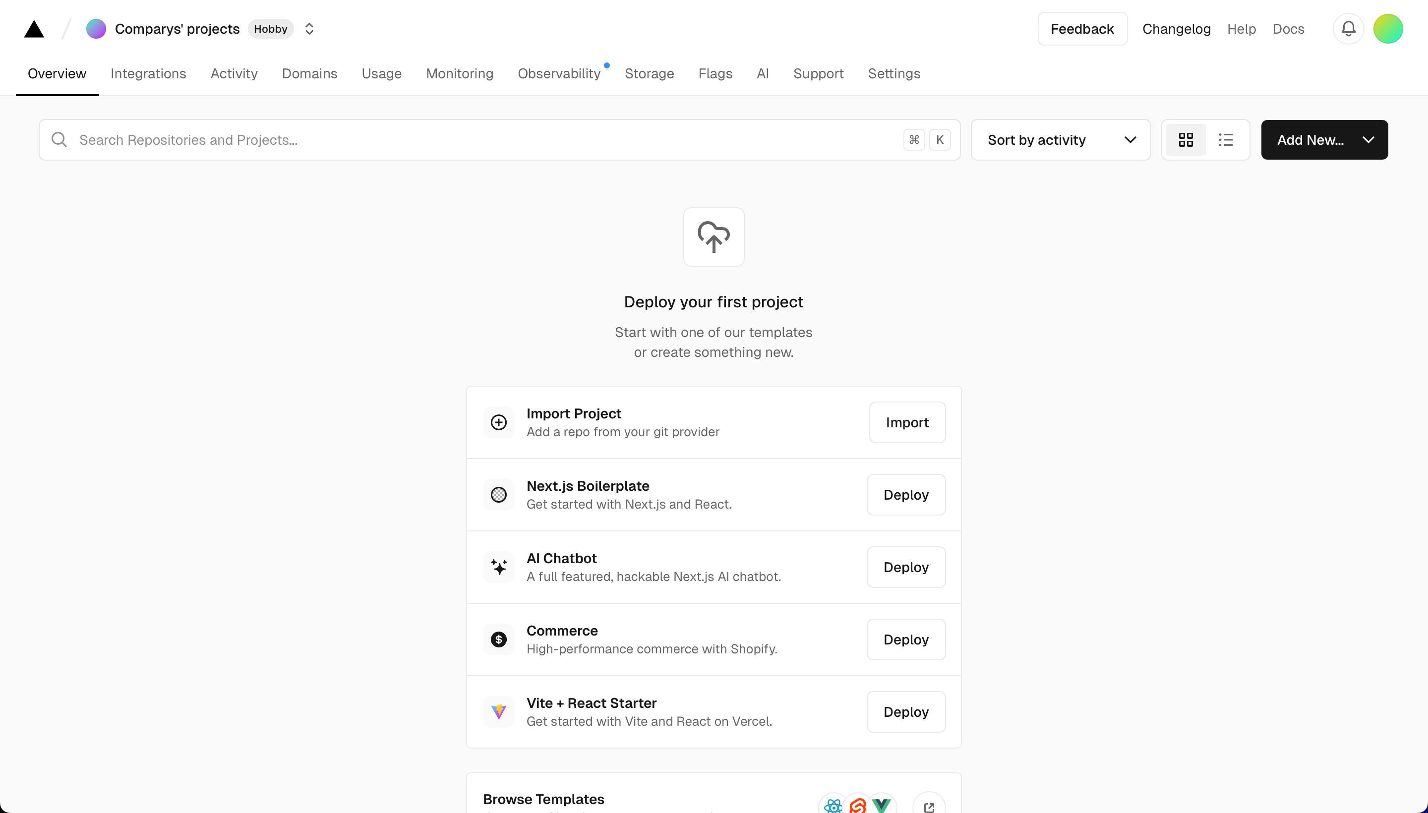
Task: Open the Support tab
Action: (x=818, y=74)
